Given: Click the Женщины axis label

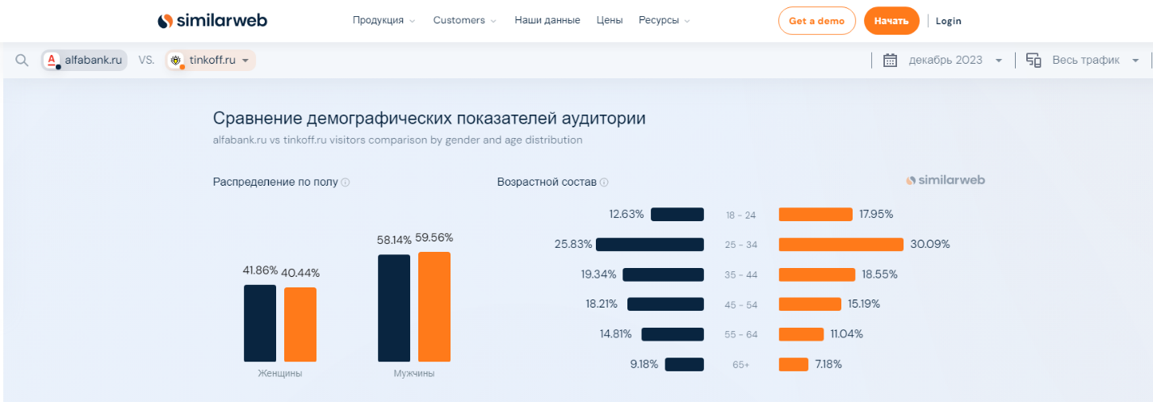Looking at the screenshot, I should tap(280, 374).
